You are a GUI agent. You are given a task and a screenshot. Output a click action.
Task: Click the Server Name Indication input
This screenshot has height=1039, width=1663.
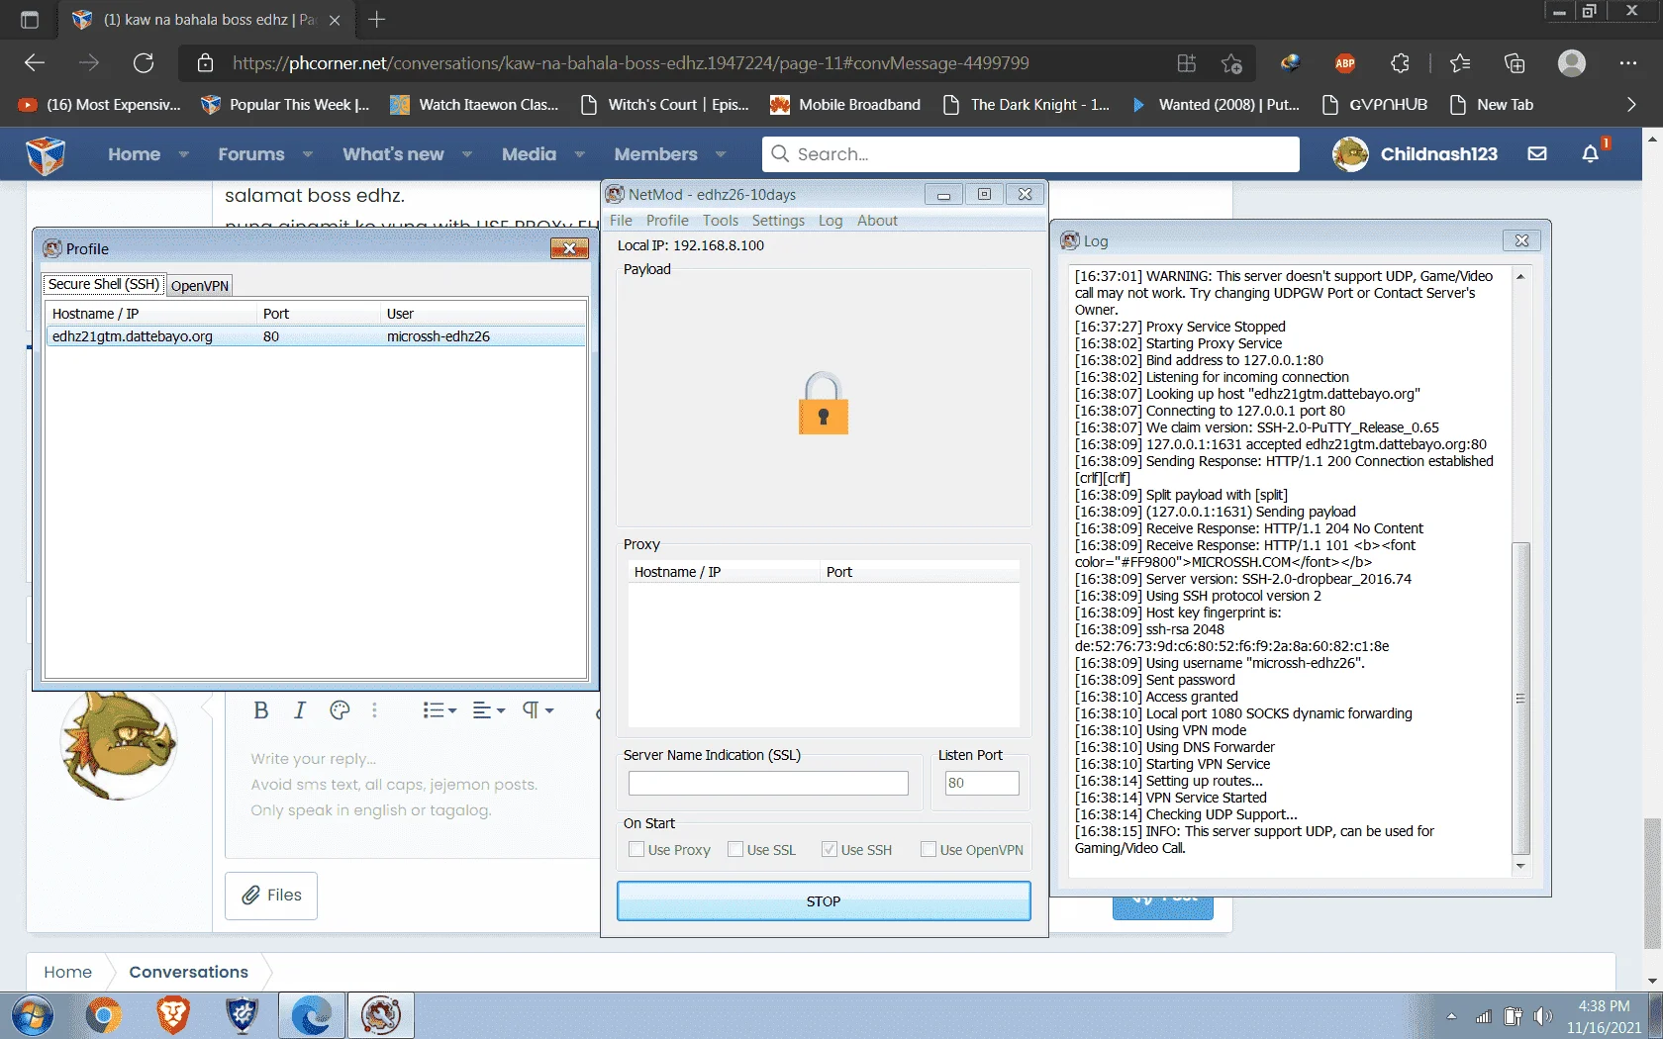tap(768, 783)
